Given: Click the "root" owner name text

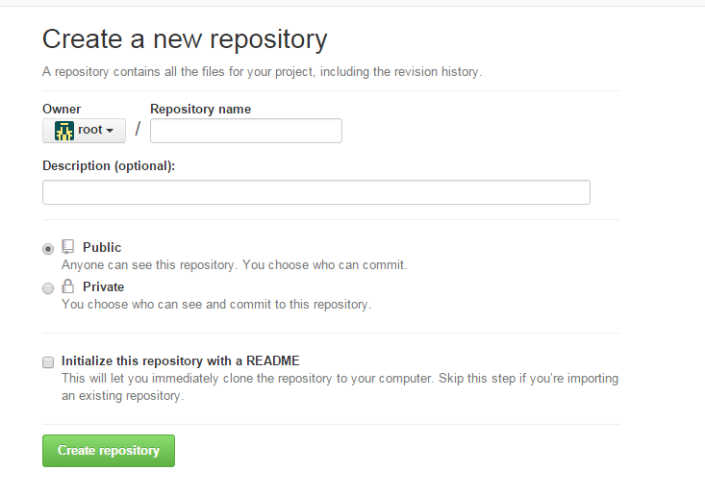Looking at the screenshot, I should coord(90,130).
